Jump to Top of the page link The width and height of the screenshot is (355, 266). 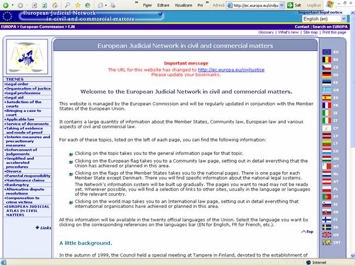307,231
